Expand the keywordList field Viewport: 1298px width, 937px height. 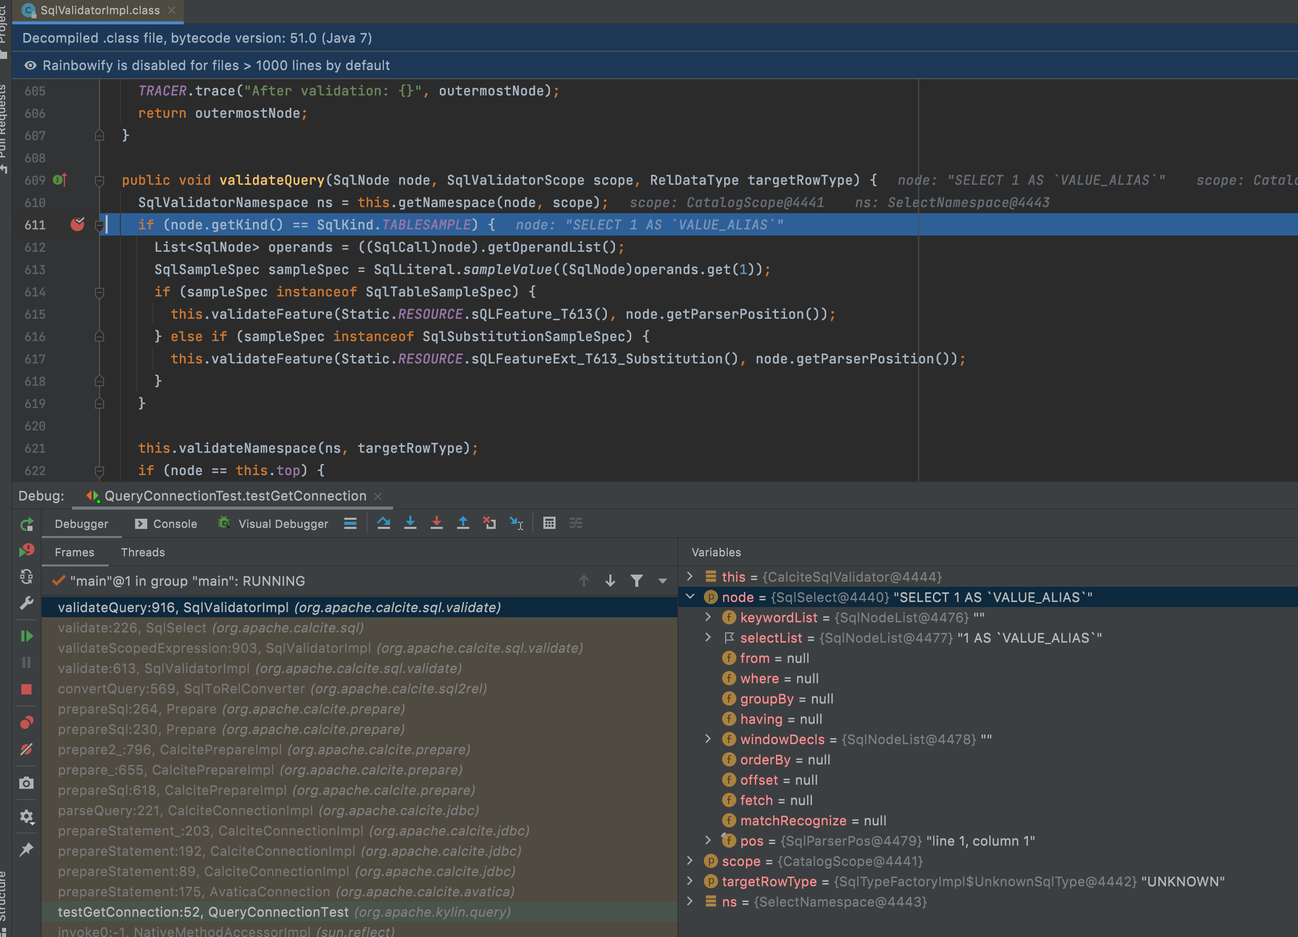[708, 617]
